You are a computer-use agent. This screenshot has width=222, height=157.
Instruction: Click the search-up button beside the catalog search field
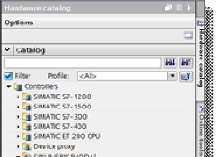186,63
